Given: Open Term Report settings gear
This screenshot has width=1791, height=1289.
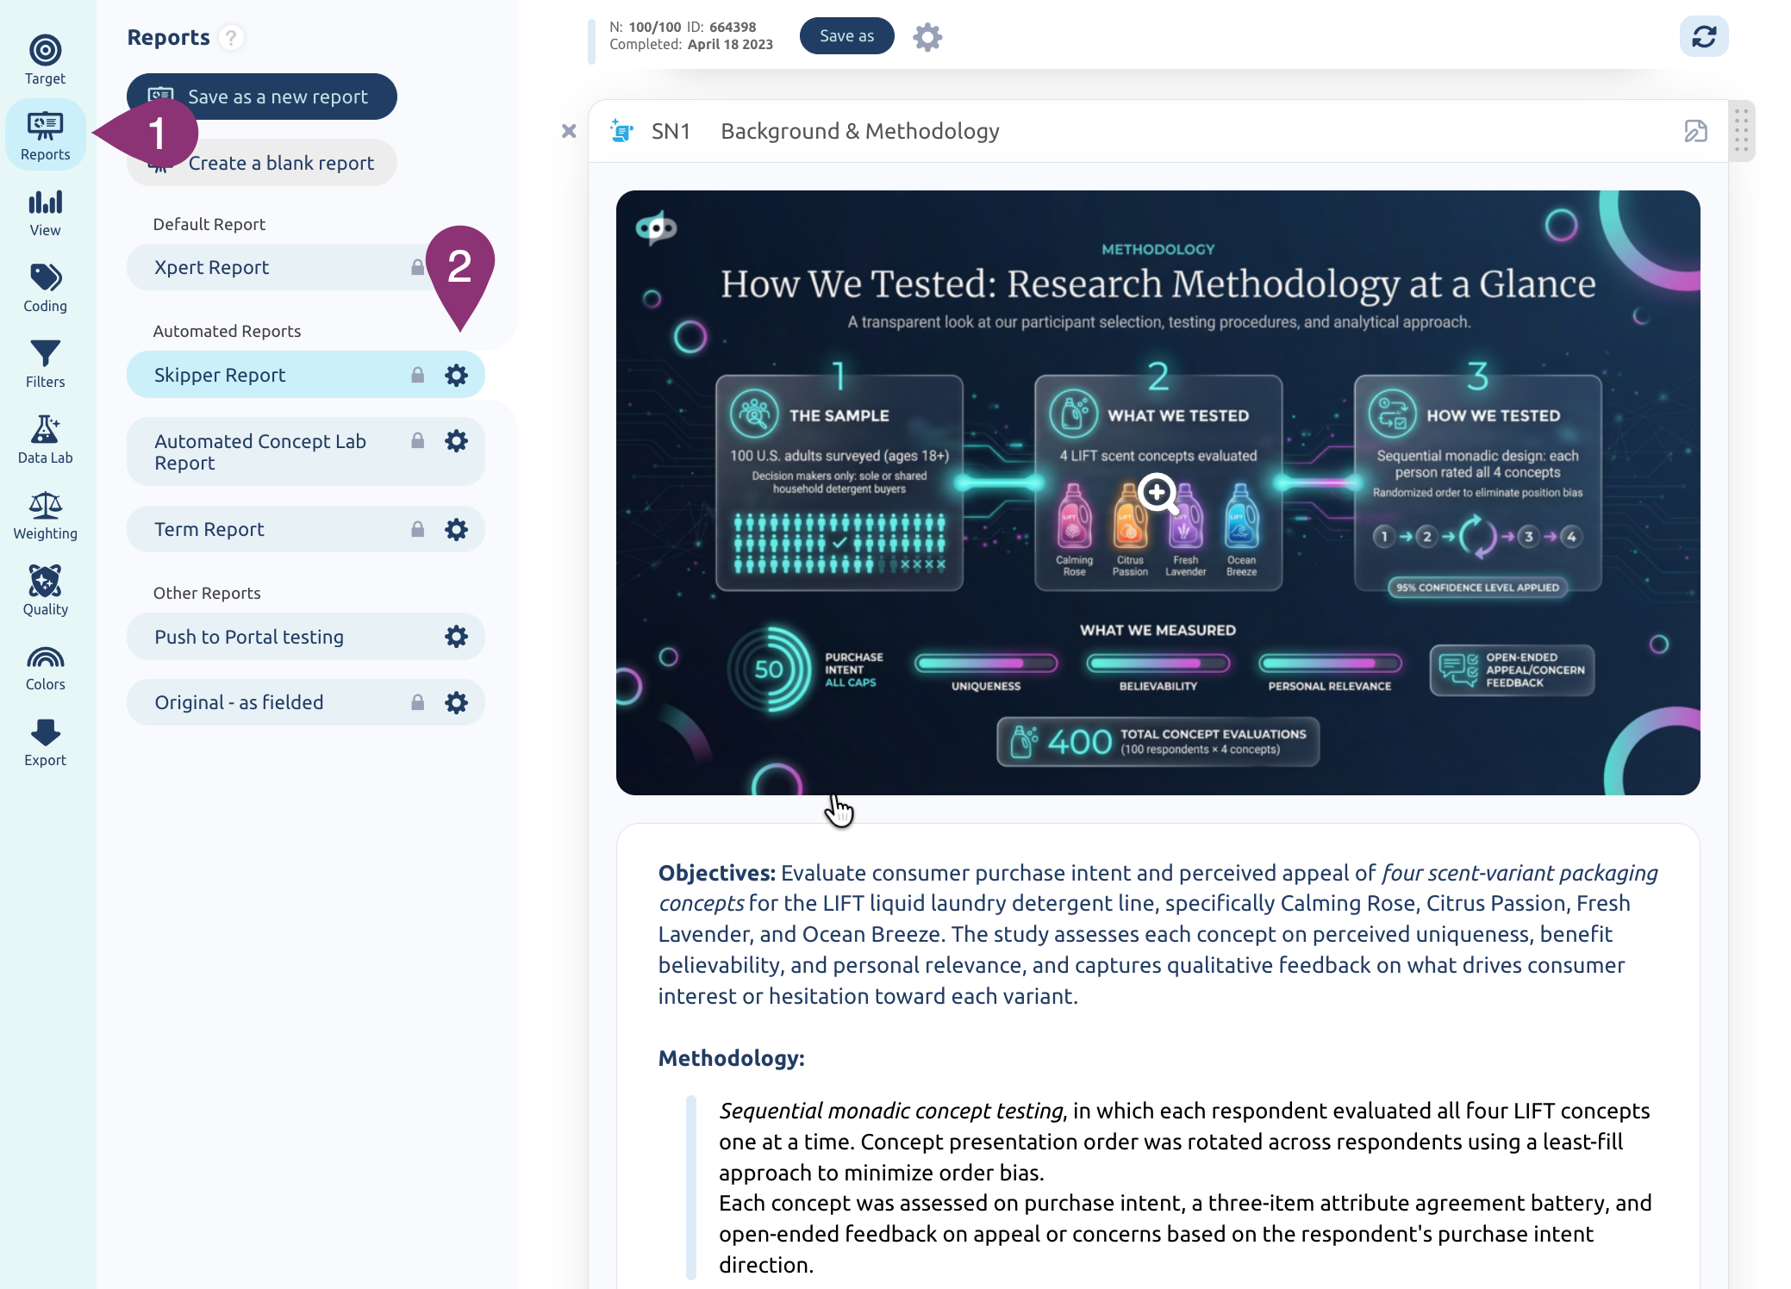Looking at the screenshot, I should 456,529.
